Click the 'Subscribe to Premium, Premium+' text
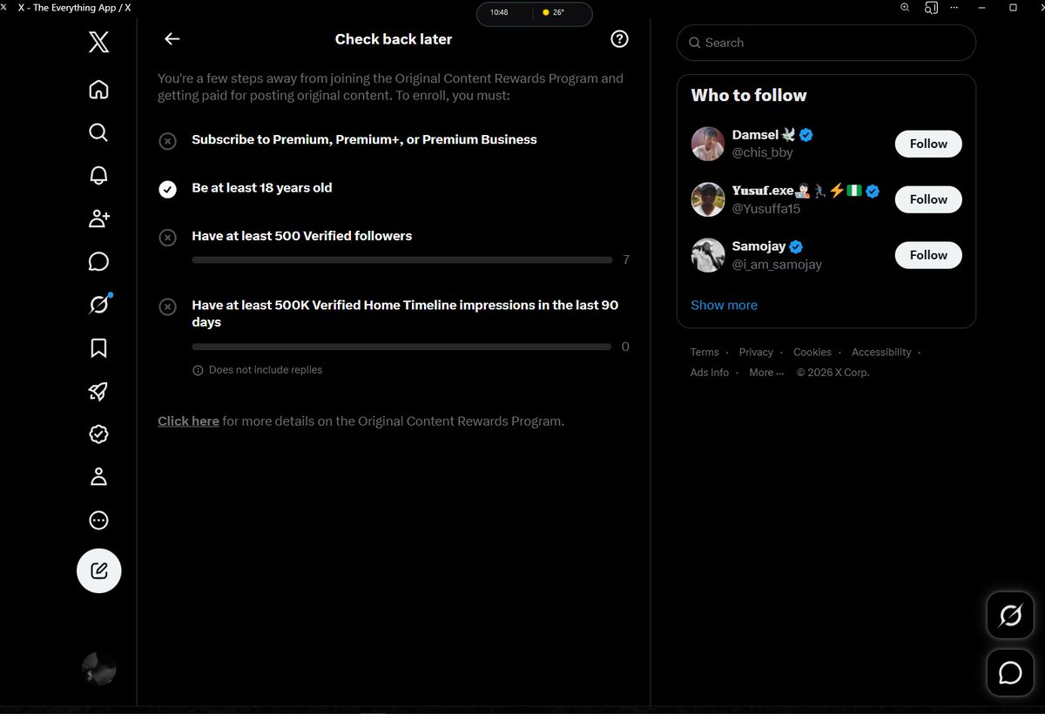Image resolution: width=1045 pixels, height=714 pixels. tap(364, 139)
